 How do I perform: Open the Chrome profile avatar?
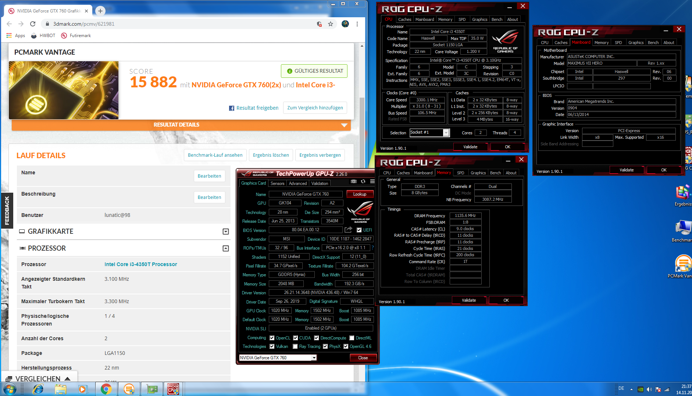click(x=345, y=24)
